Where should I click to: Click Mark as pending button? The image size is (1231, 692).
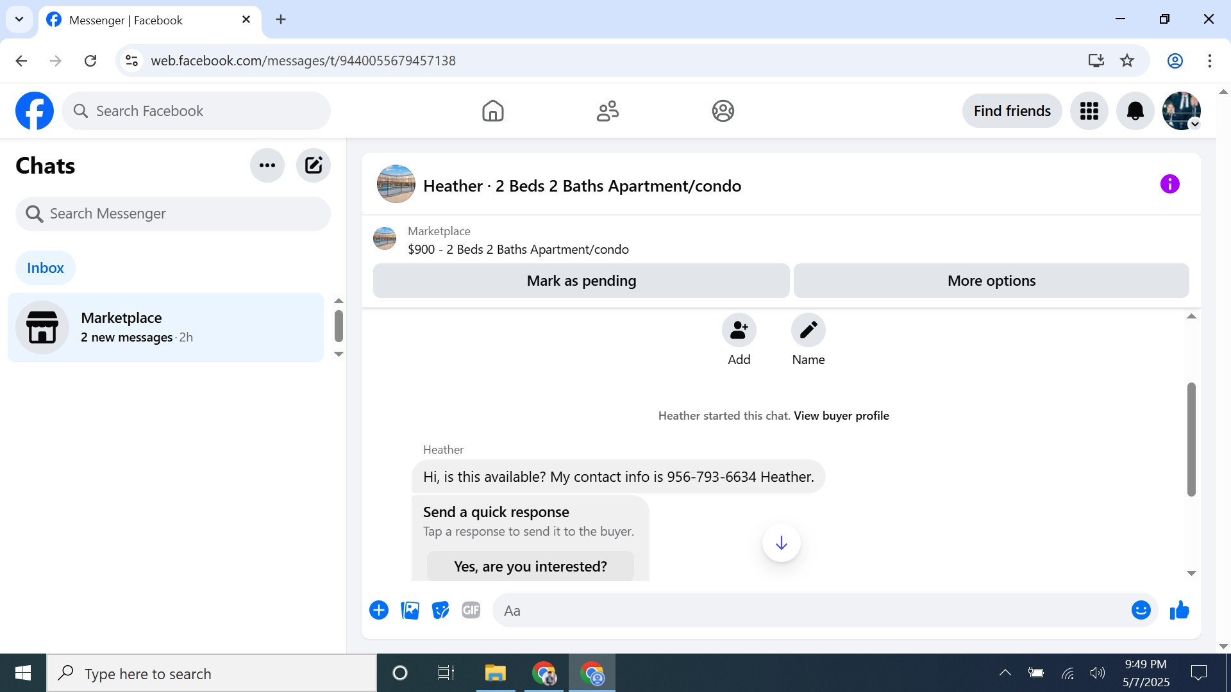point(581,281)
